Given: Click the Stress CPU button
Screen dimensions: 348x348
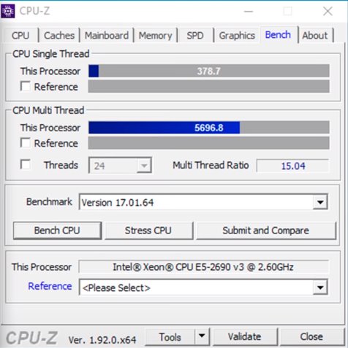Looking at the screenshot, I should pos(148,231).
